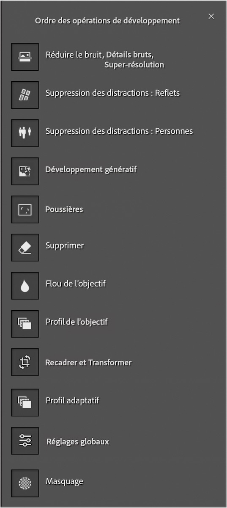Open the Profil adaptatif icon
The height and width of the screenshot is (508, 227).
click(x=25, y=402)
